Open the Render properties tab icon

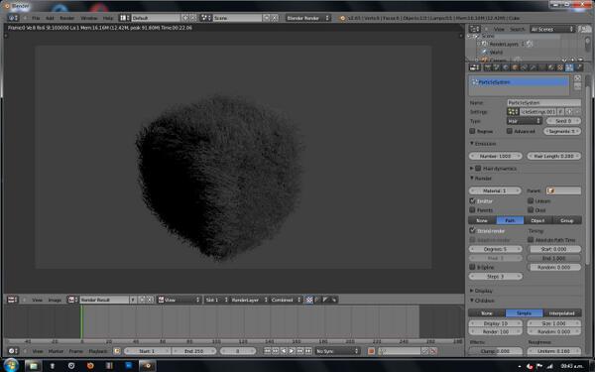pos(487,67)
